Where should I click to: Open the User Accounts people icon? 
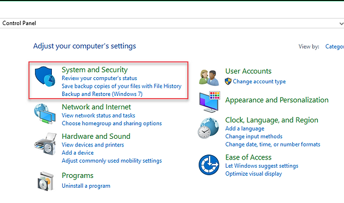[x=209, y=77]
